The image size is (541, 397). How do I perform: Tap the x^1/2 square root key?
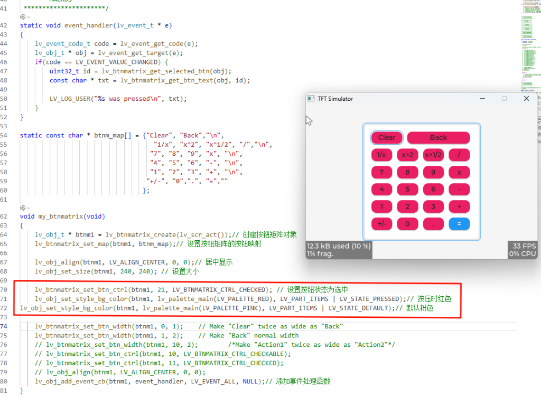coord(433,155)
